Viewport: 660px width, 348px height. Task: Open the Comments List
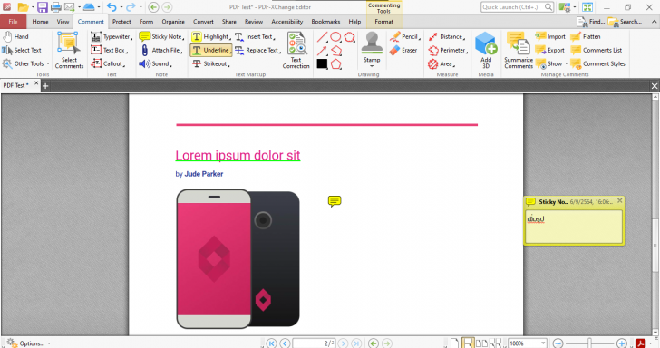tap(597, 50)
